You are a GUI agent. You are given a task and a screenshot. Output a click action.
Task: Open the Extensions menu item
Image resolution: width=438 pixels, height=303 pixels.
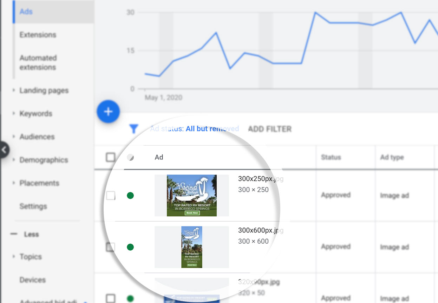38,35
